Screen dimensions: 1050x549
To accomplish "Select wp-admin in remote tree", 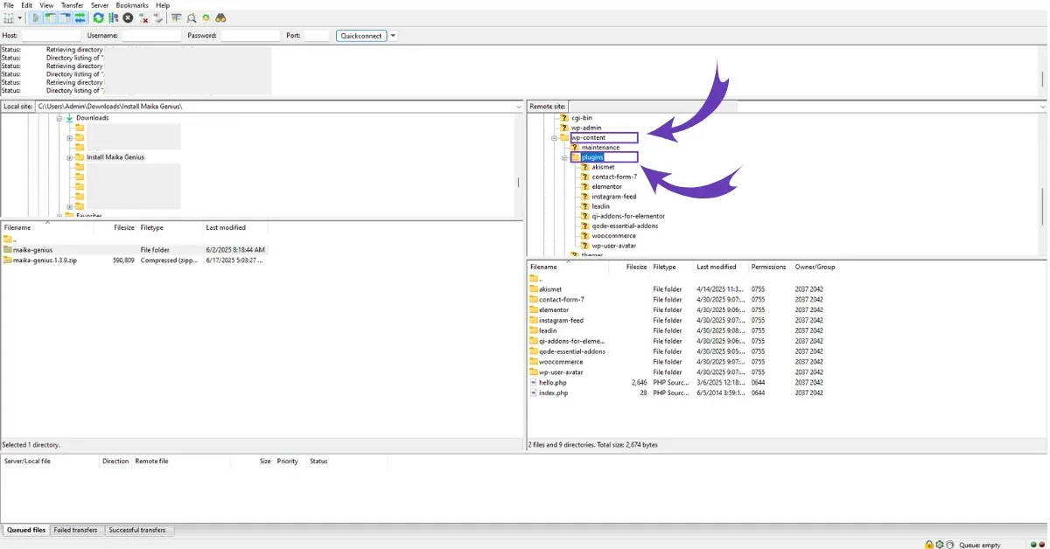I will point(586,128).
